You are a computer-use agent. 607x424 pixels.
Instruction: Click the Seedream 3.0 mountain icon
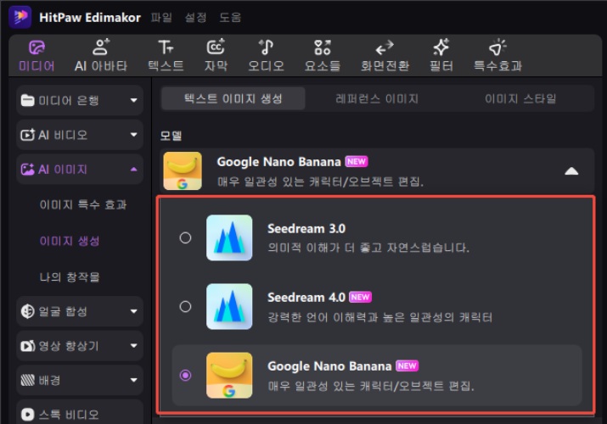(229, 237)
